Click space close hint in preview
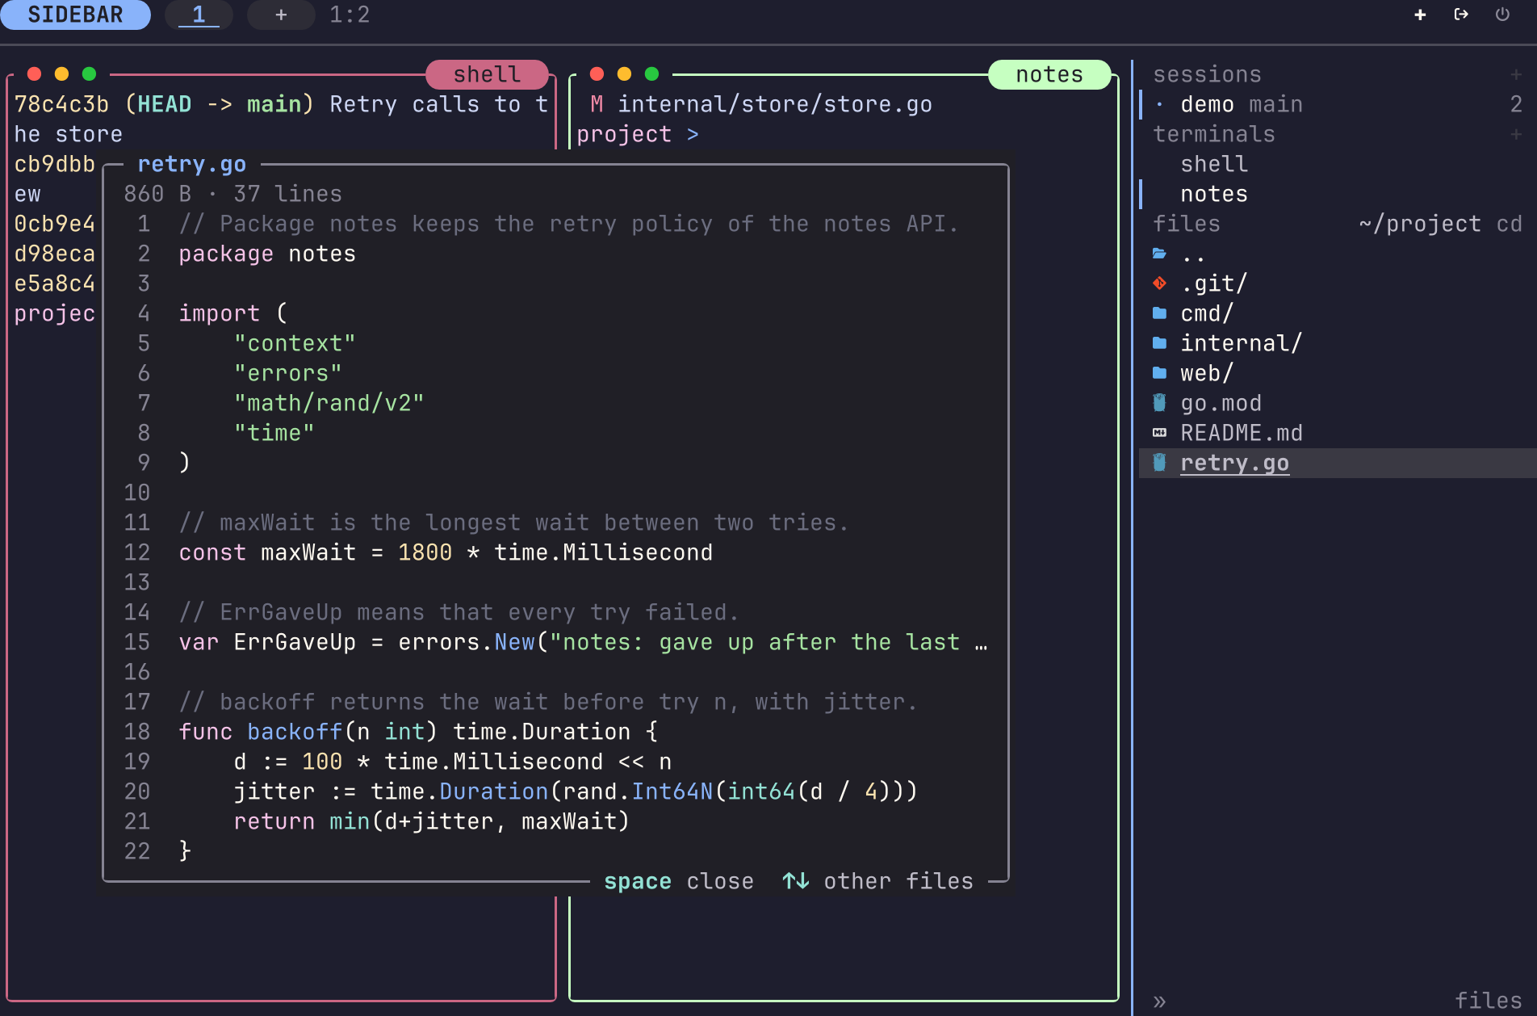The height and width of the screenshot is (1016, 1537). [x=678, y=881]
